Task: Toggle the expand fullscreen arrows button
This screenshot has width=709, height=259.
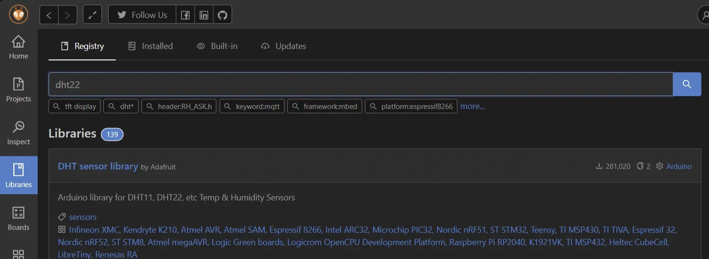Action: (x=92, y=15)
